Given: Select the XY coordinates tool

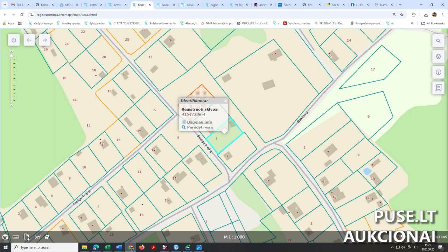Looking at the screenshot, I should tap(37, 237).
